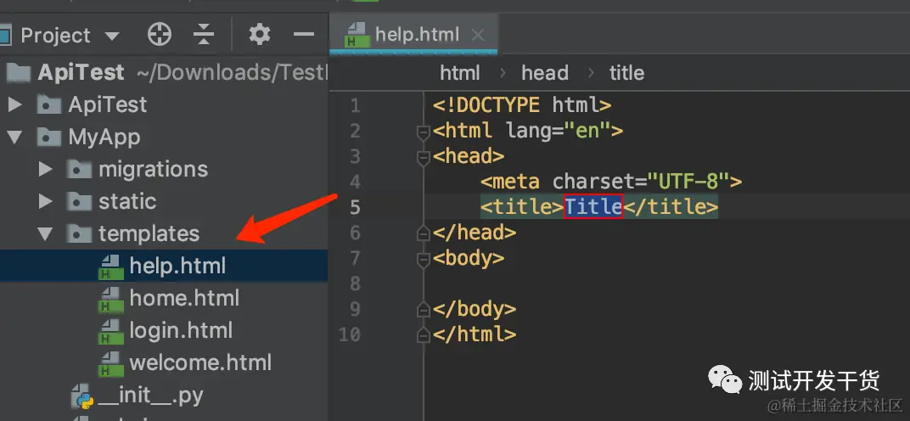
Task: Click the lang="en" attribute on line 2
Action: point(557,132)
